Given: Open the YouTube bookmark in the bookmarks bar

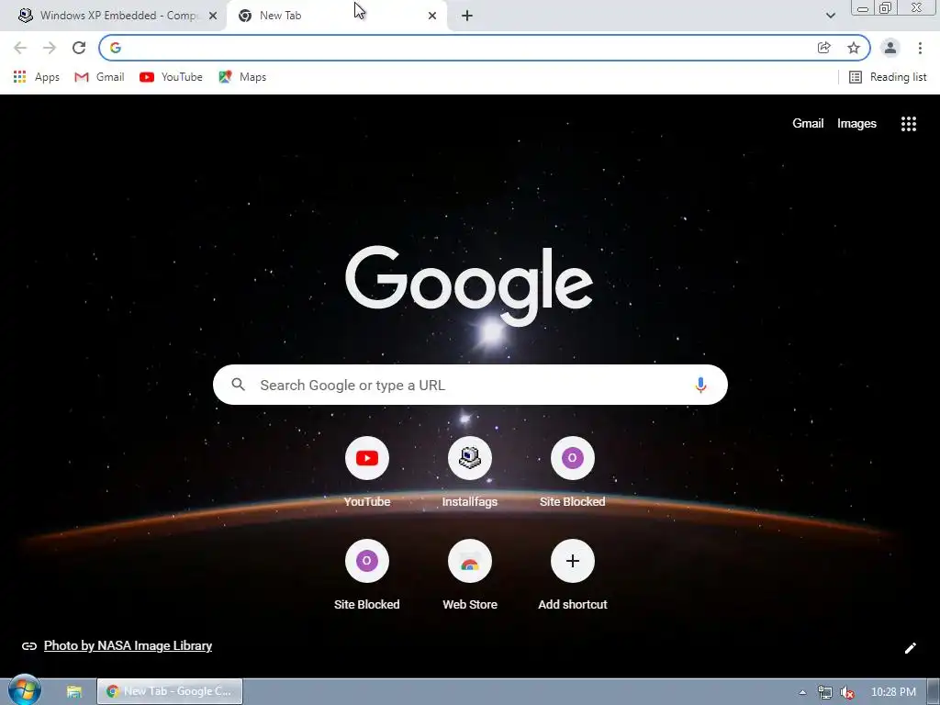Looking at the screenshot, I should click(171, 77).
